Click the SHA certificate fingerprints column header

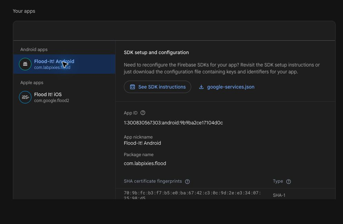153,181
